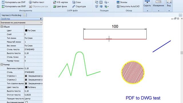Click the Цвет текста swatch По Блоку

26,87
